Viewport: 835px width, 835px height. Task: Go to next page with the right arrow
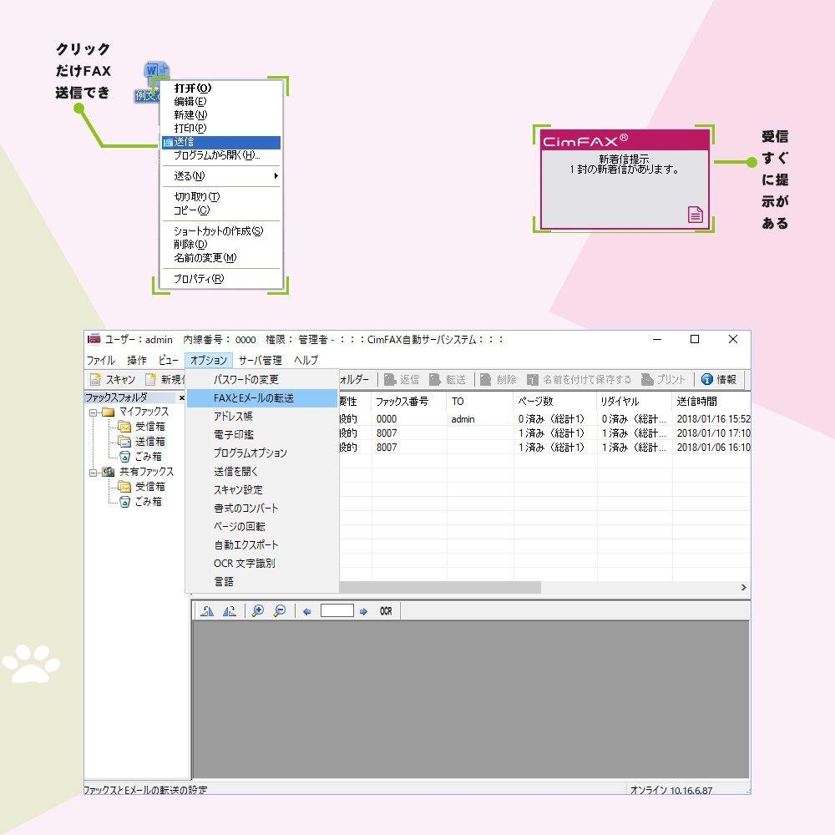pos(362,610)
